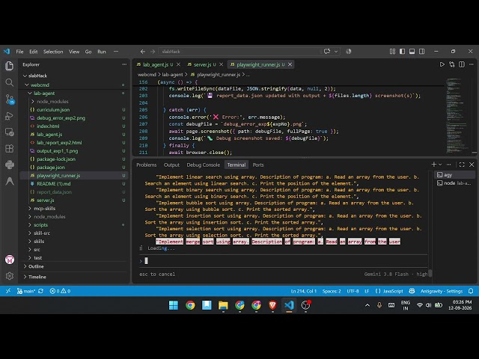This screenshot has height=359, width=479.
Task: Click the errors and warnings status item
Action: coord(60,291)
